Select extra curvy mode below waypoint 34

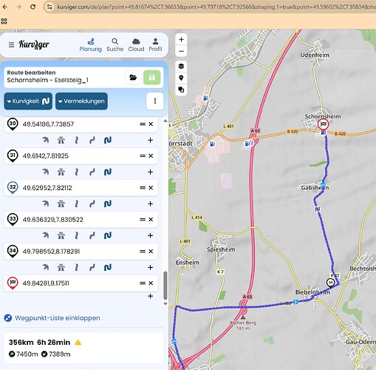point(108,267)
